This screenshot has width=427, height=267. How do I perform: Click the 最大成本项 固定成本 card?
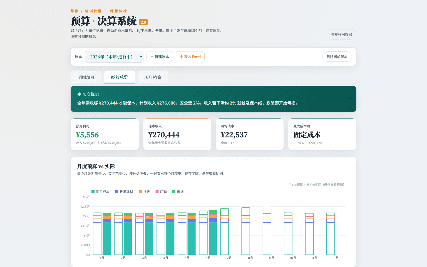click(x=322, y=135)
